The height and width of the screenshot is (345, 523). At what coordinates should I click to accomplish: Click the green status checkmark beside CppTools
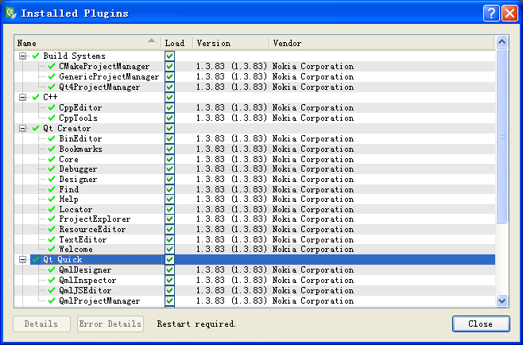[52, 118]
